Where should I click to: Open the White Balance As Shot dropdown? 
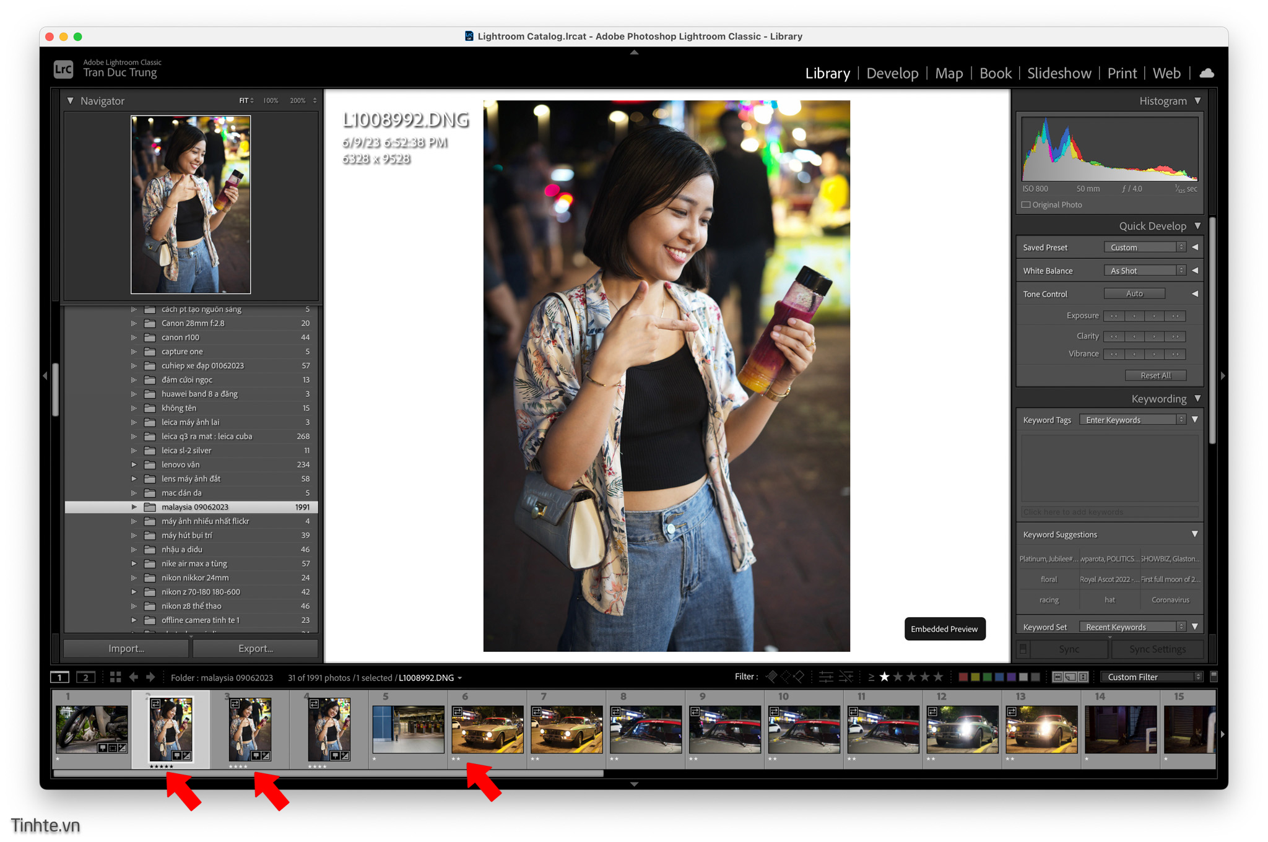[1145, 271]
